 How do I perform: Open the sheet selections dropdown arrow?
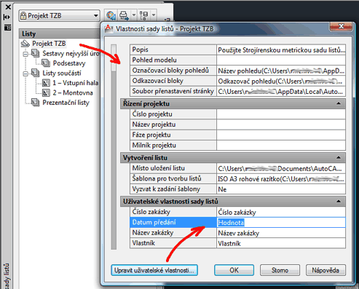pyautogui.click(x=154, y=15)
